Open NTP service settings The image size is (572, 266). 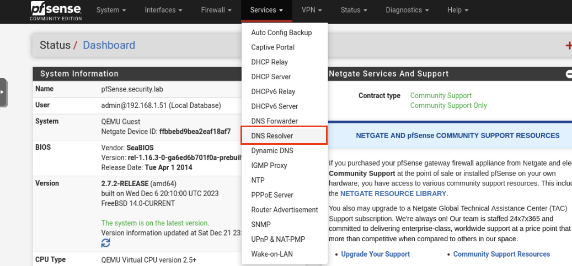(285, 181)
